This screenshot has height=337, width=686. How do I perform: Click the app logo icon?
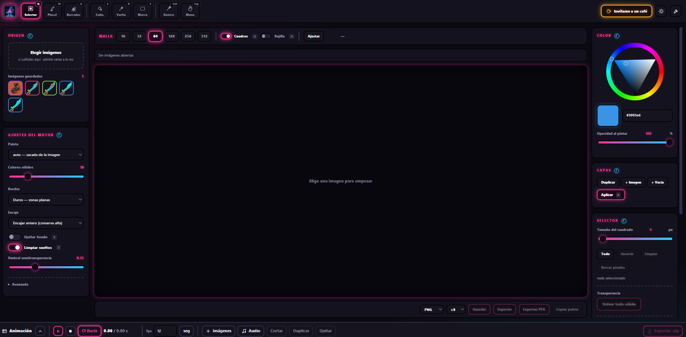(10, 11)
